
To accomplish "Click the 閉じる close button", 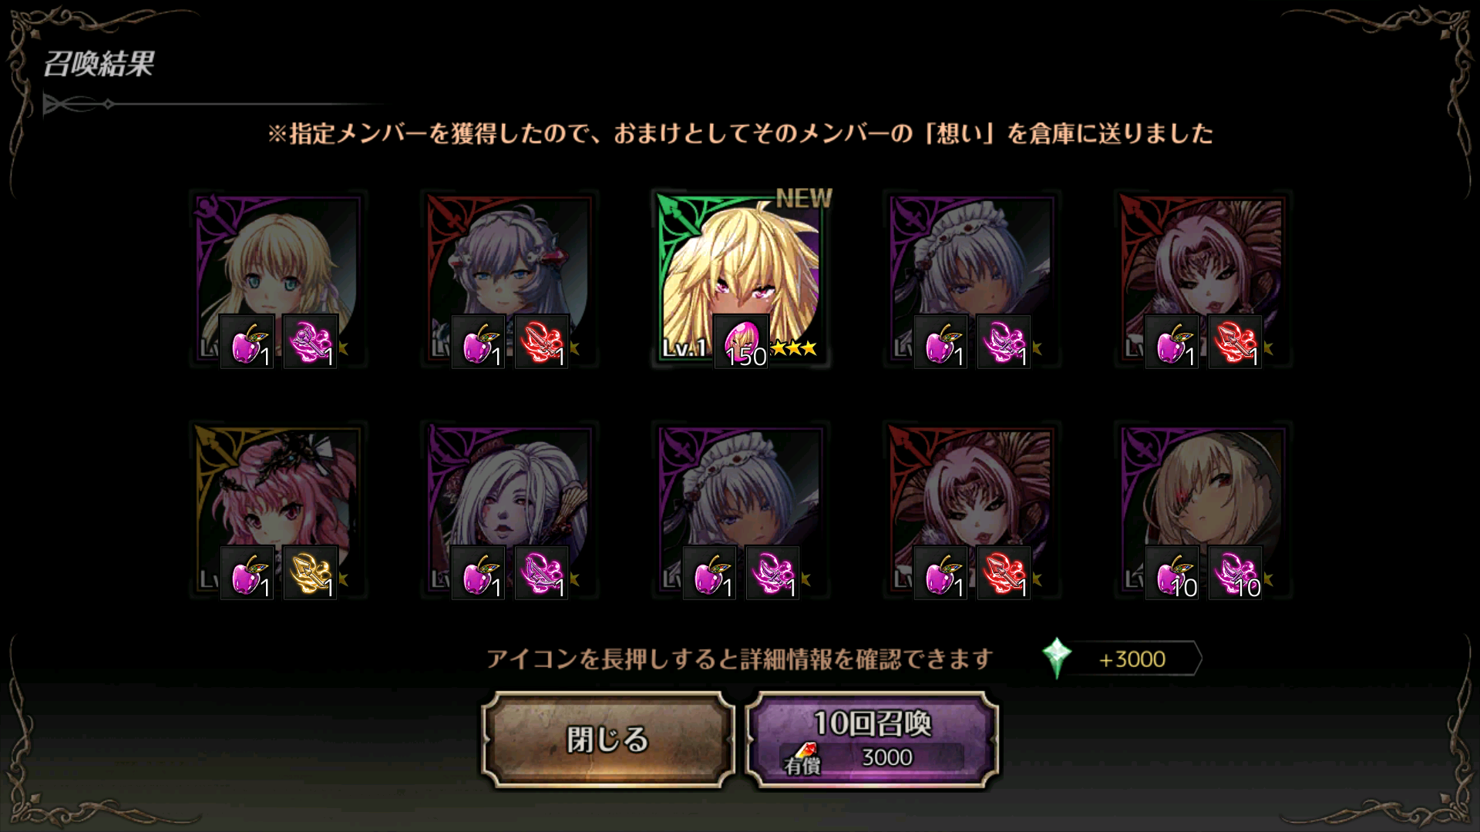I will point(608,740).
